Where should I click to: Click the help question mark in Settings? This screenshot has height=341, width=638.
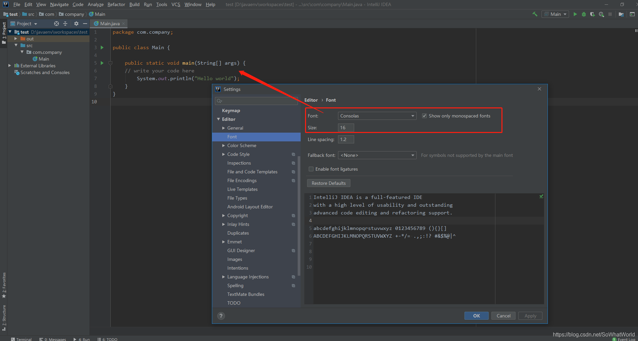click(221, 316)
